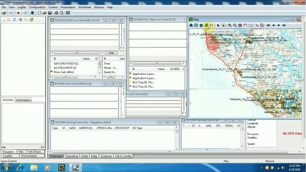
Task: Click the open workspace folder icon
Action: click(44, 13)
